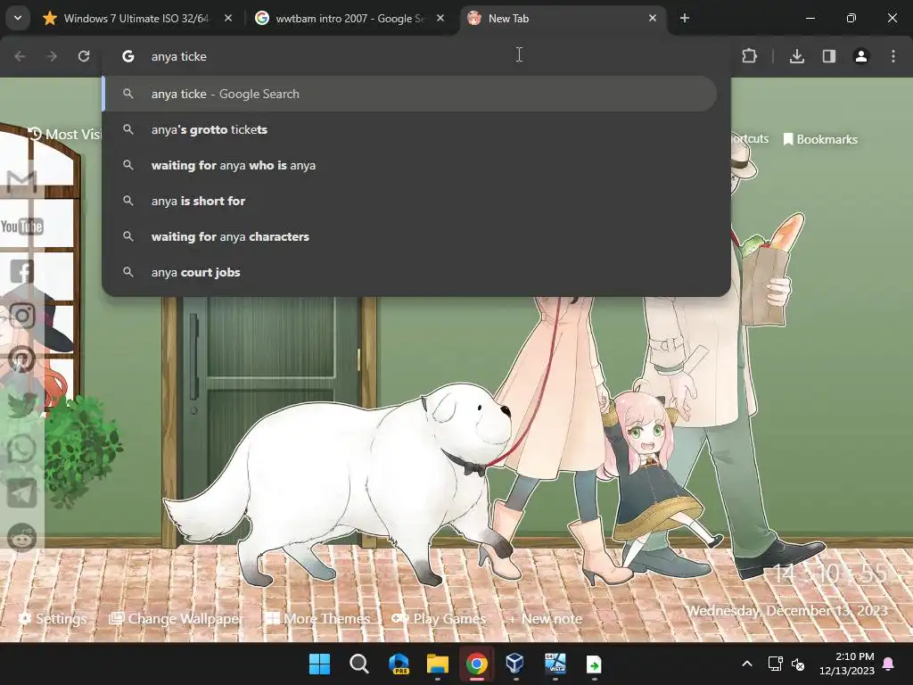Open Instagram sidebar shortcut
Image resolution: width=913 pixels, height=685 pixels.
(x=22, y=316)
